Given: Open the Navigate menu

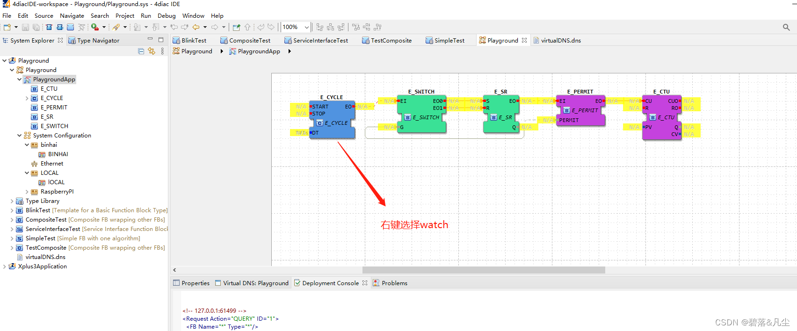Looking at the screenshot, I should pyautogui.click(x=72, y=15).
